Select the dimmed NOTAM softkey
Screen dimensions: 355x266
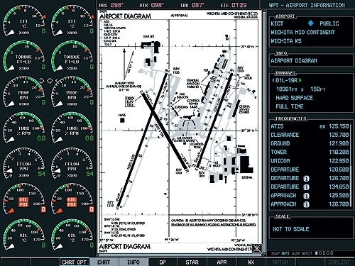[x=280, y=262]
